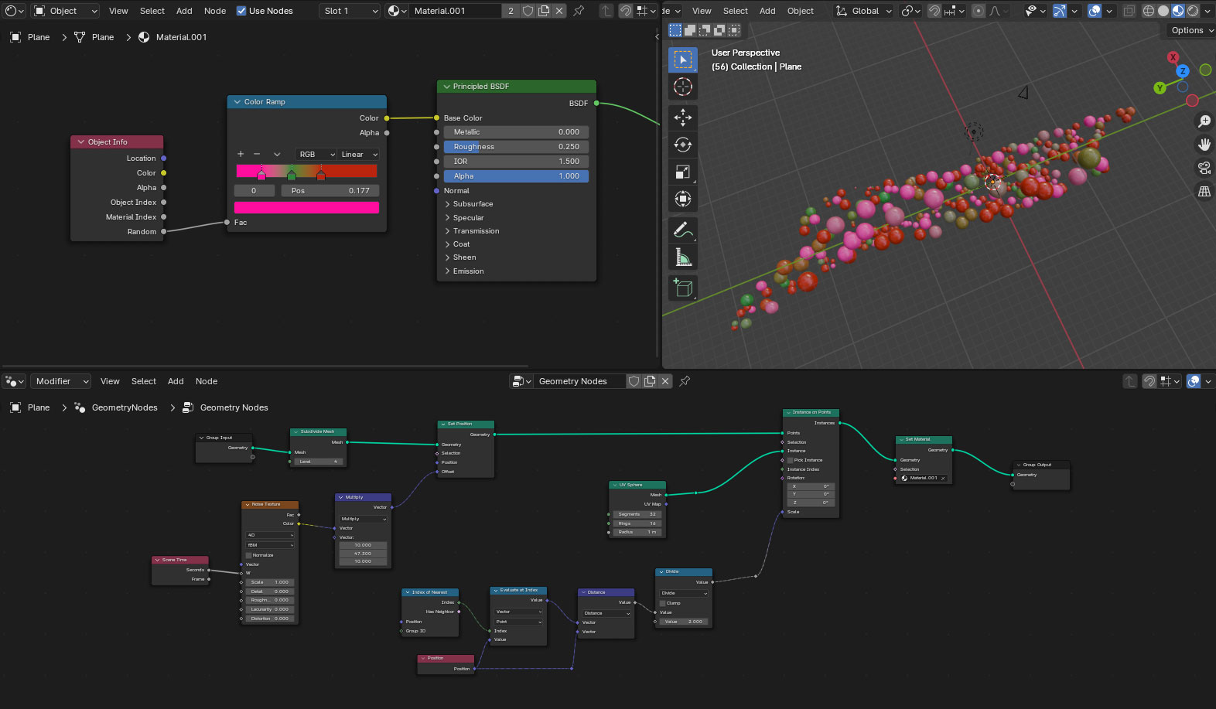
Task: Open the Slot 1 dropdown
Action: (x=350, y=11)
